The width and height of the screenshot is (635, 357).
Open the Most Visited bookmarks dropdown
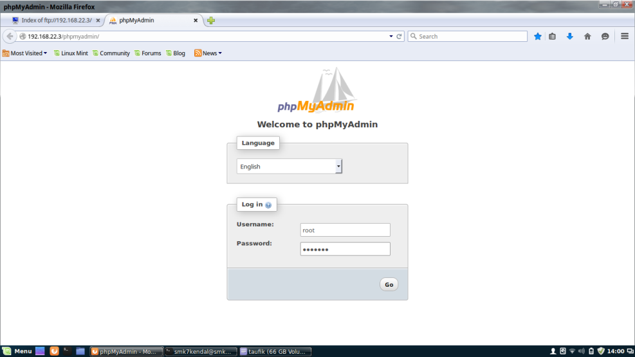[x=25, y=53]
